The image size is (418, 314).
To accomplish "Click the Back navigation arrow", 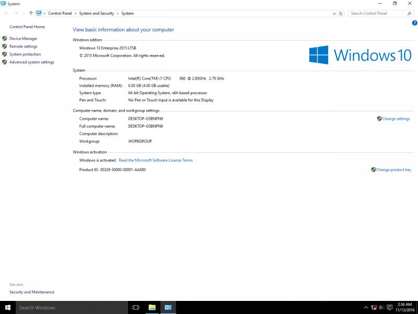I will pyautogui.click(x=6, y=13).
